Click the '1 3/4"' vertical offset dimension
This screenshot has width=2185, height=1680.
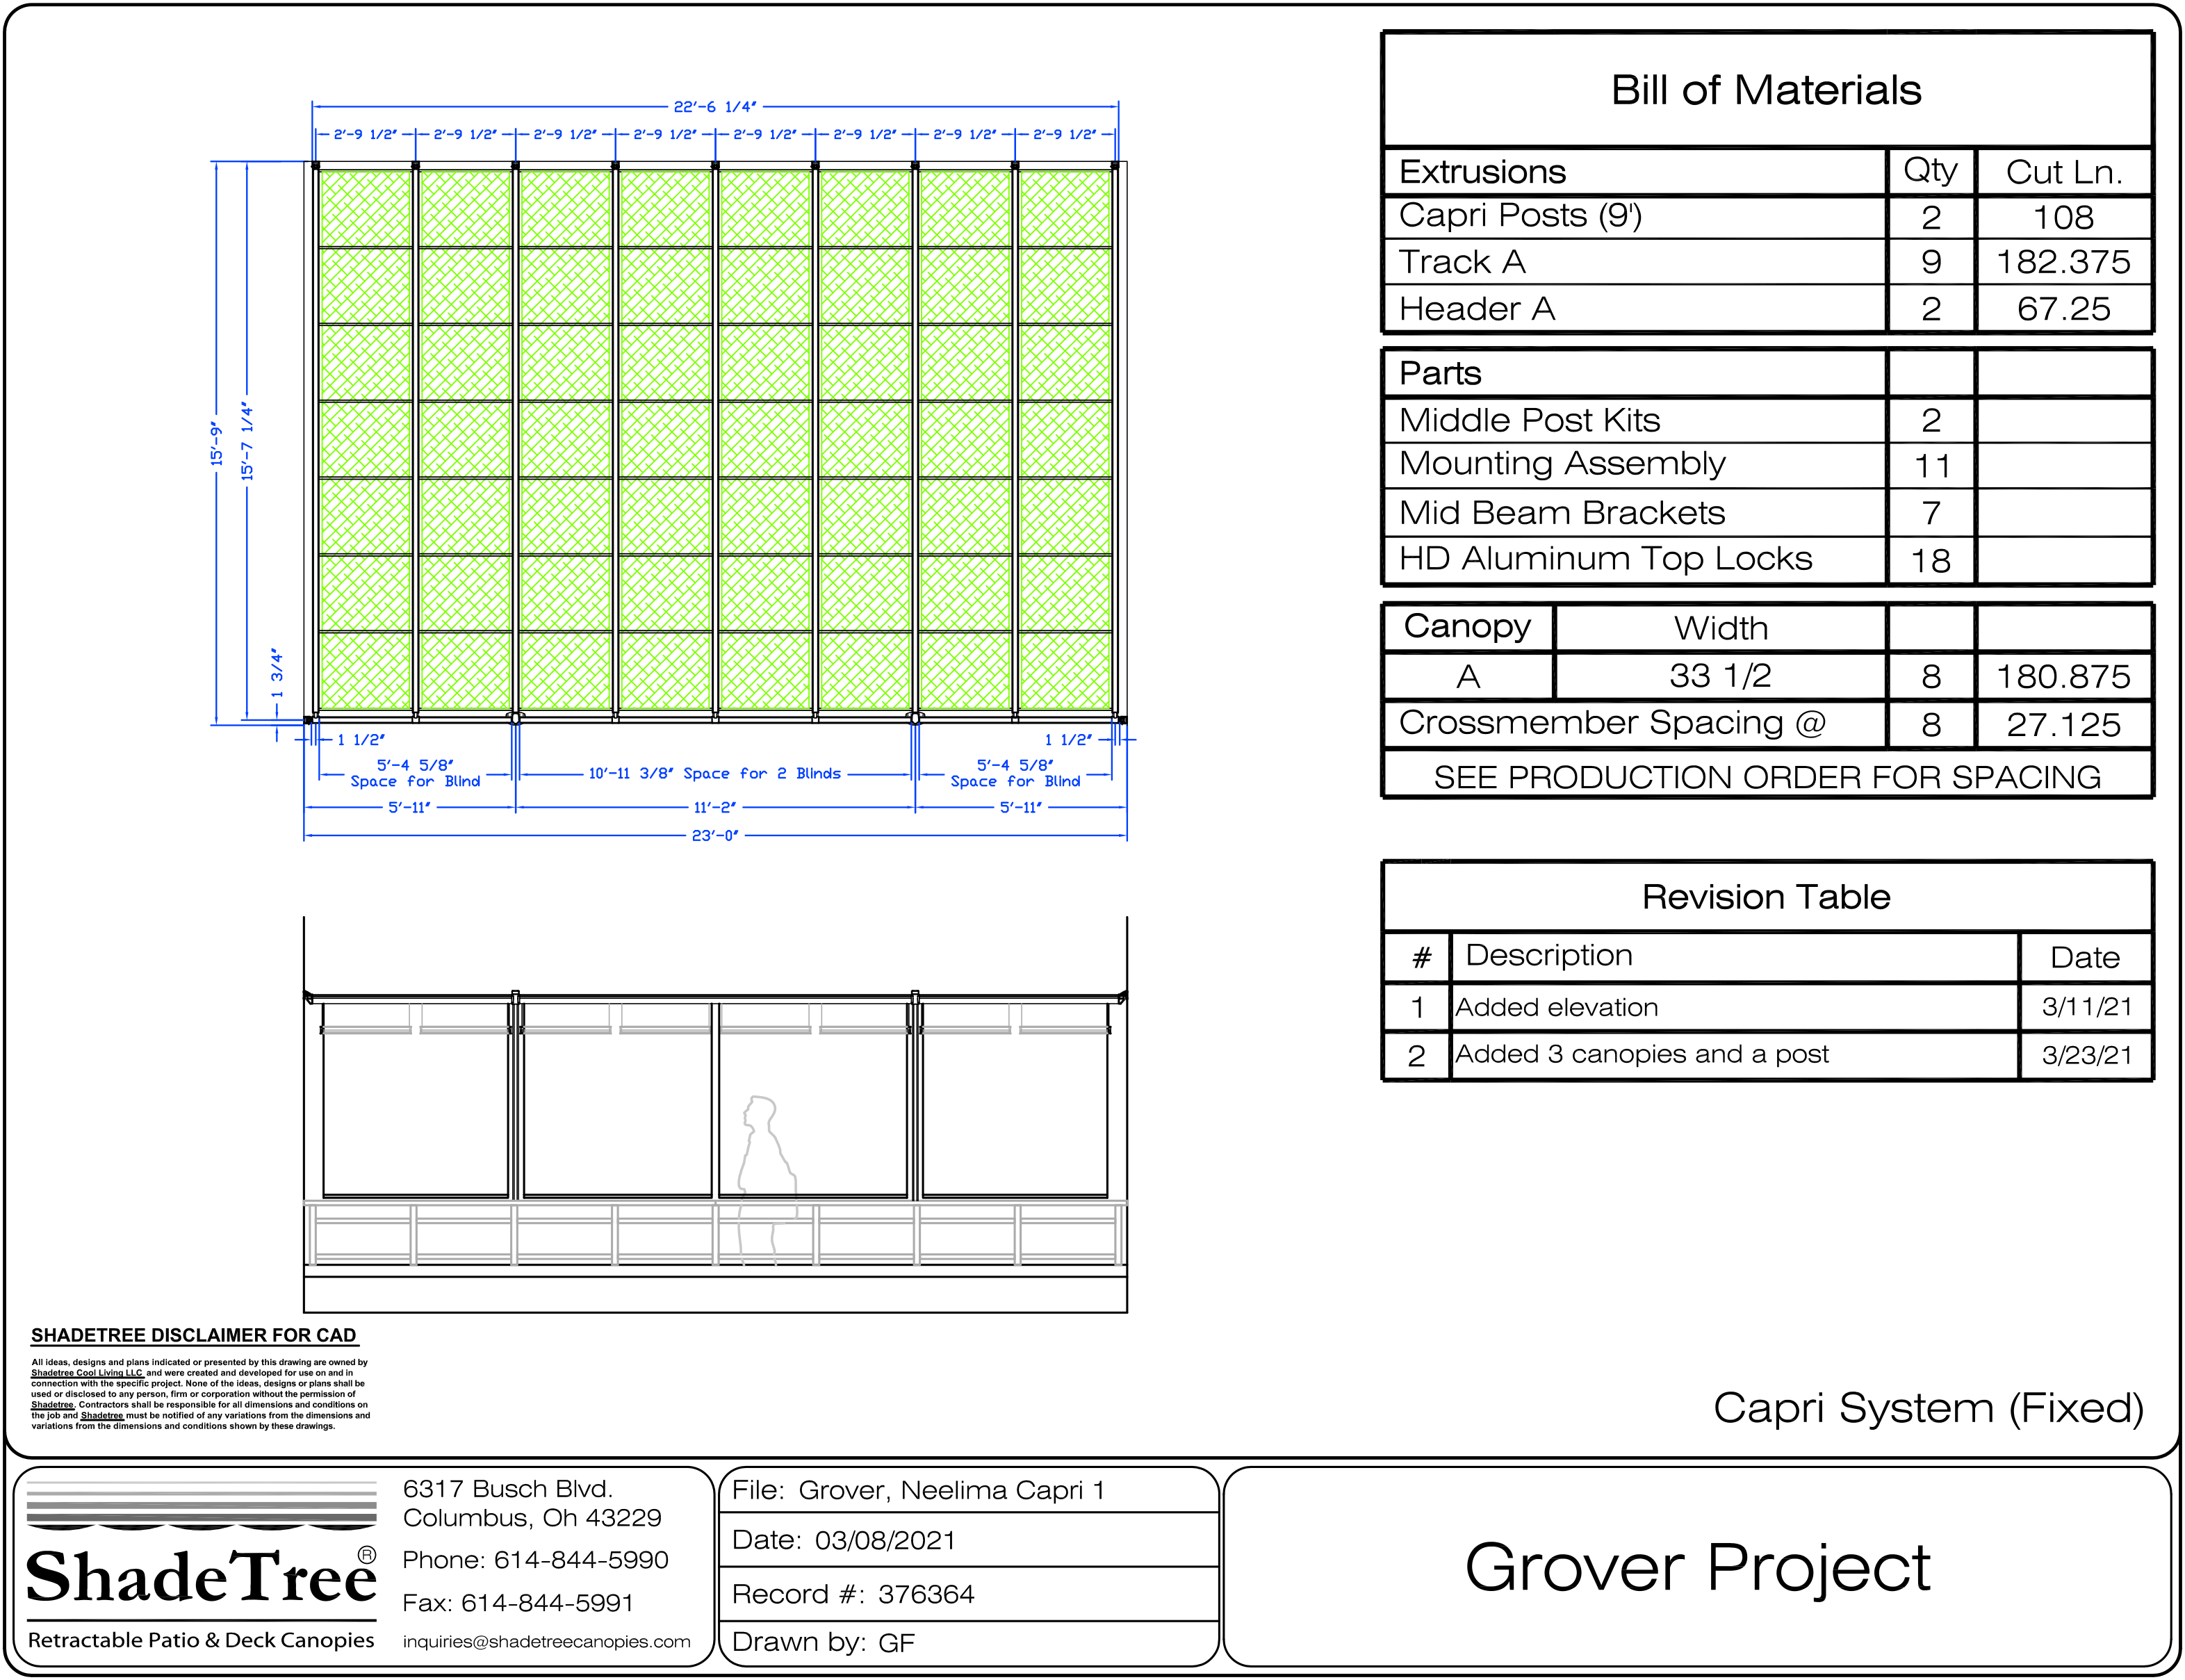pyautogui.click(x=277, y=674)
